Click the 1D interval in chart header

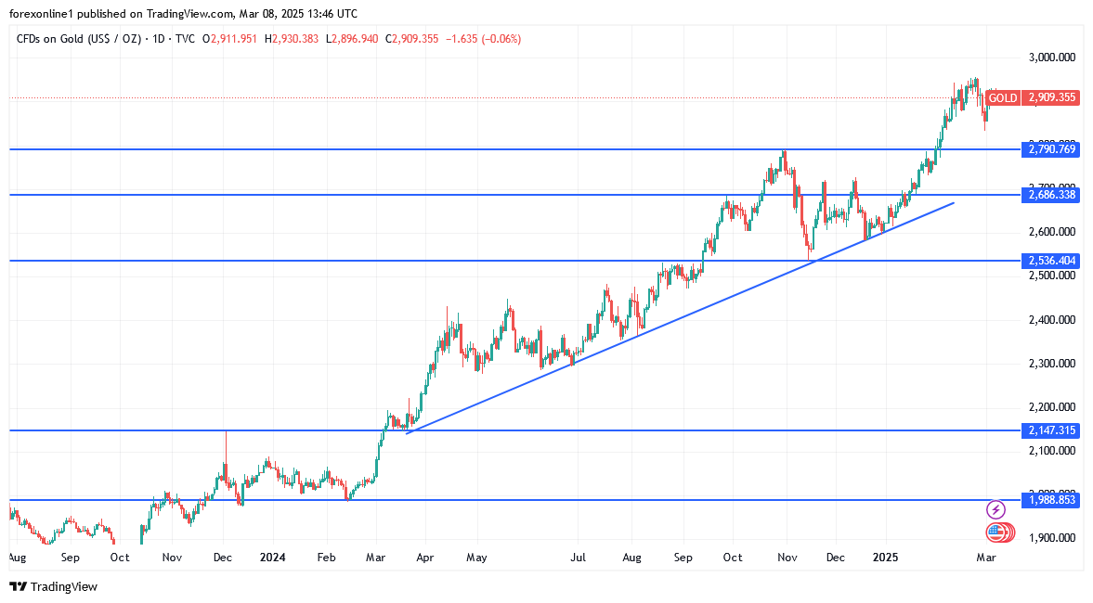158,39
